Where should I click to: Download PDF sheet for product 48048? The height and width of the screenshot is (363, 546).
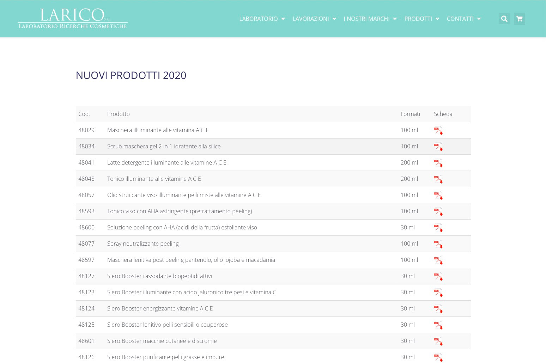click(x=438, y=179)
